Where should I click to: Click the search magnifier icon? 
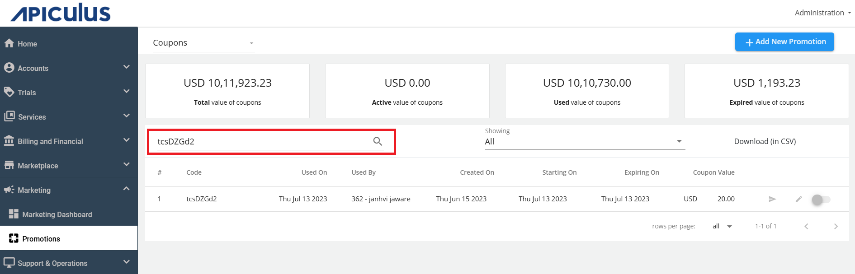pos(378,141)
